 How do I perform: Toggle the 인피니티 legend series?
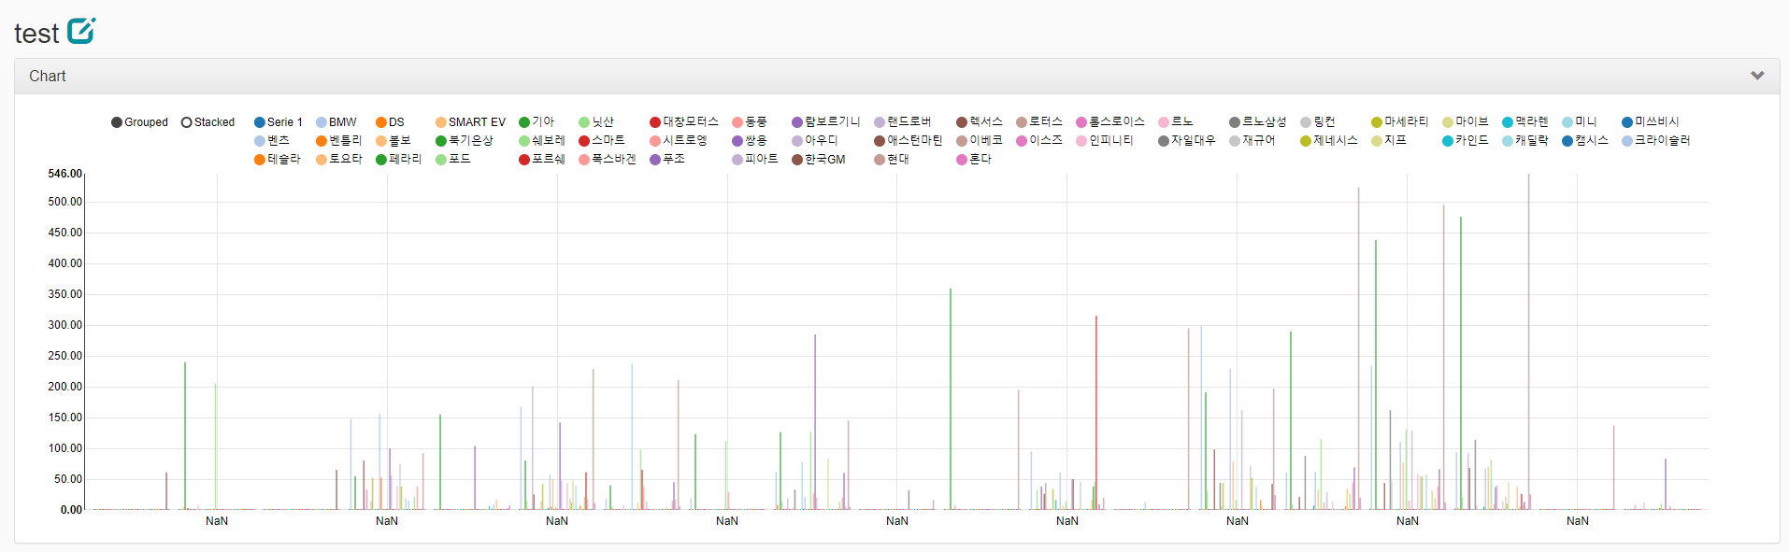coord(1105,141)
